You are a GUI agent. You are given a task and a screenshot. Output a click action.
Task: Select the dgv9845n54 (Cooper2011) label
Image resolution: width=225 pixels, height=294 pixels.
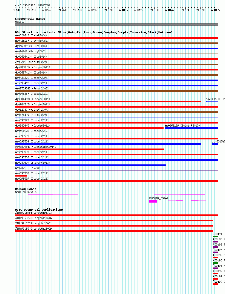coord(33,104)
